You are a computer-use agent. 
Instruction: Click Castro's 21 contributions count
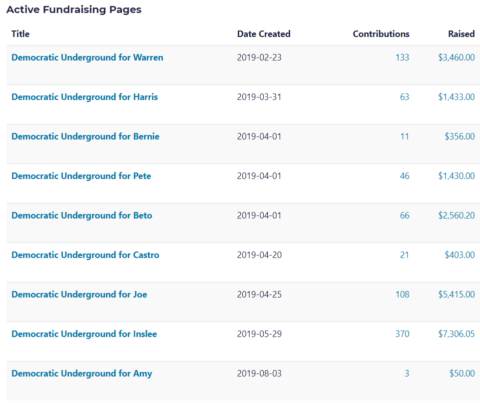tap(405, 255)
